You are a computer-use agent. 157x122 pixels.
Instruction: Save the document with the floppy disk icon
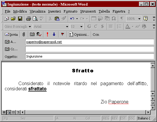click(x=20, y=19)
